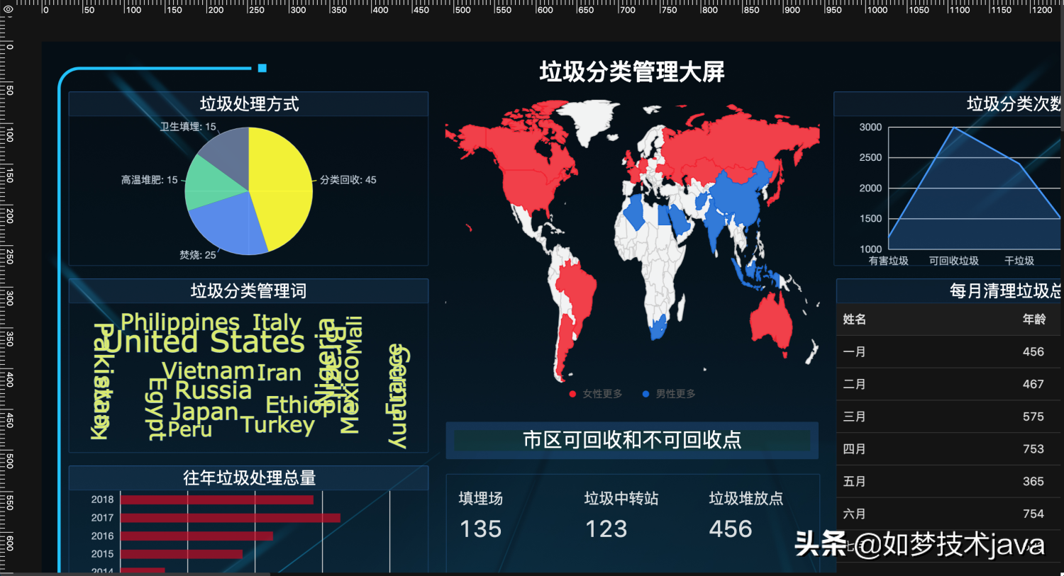Click the 'Russia' word in the word cloud
Screen dimensions: 1064x576
click(213, 390)
